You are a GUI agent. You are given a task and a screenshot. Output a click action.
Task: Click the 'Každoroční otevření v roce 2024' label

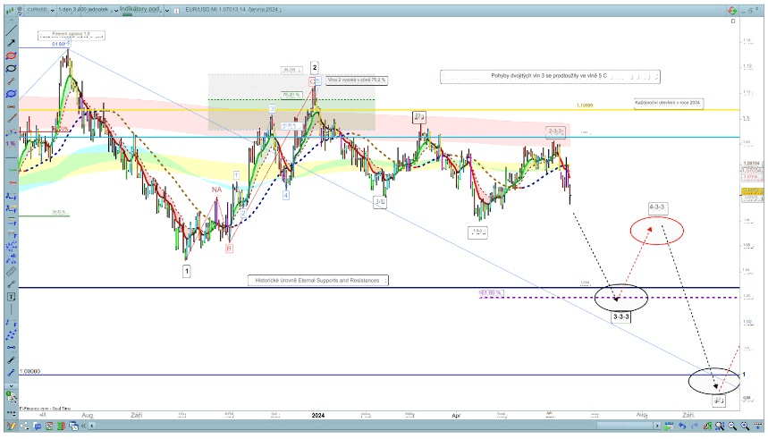point(669,103)
